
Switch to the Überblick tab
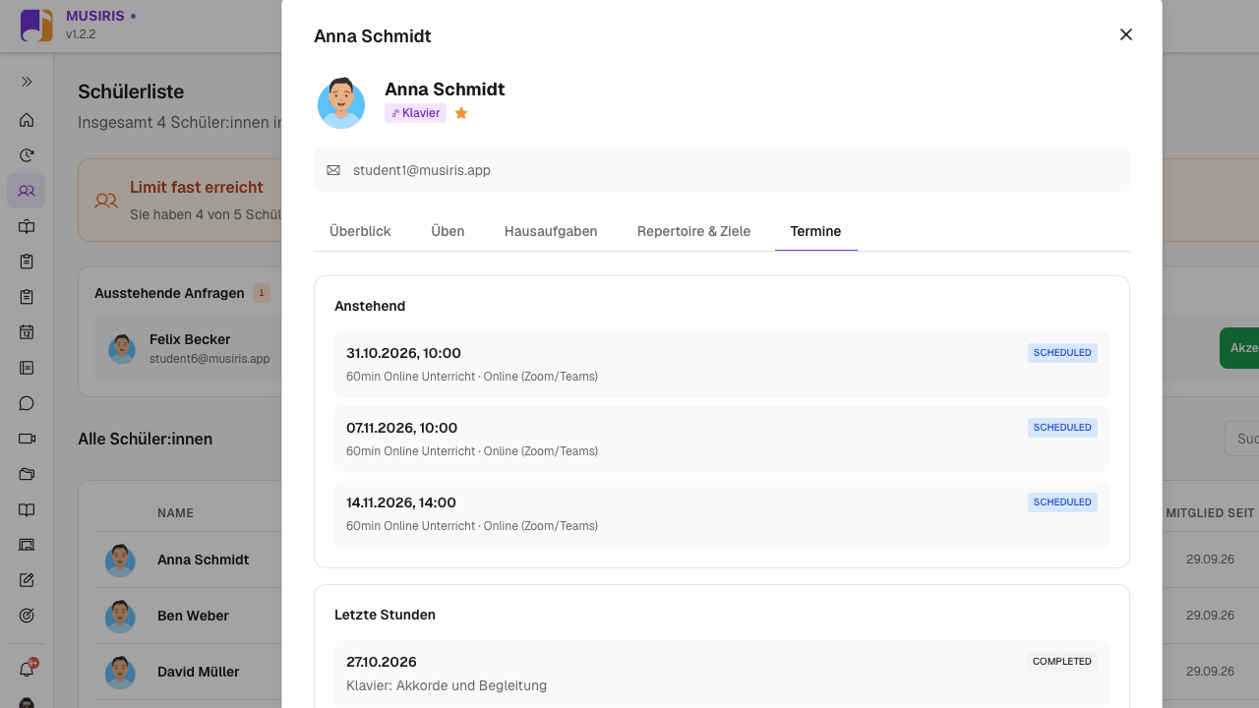pos(360,231)
